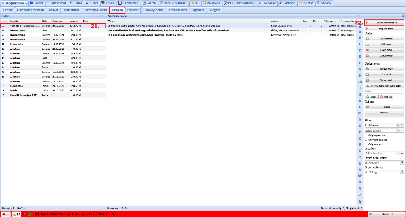Click the Remove label button
Viewport: 406px width, 217px height.
[x=386, y=97]
